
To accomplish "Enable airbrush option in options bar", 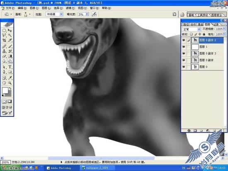I will (x=94, y=14).
